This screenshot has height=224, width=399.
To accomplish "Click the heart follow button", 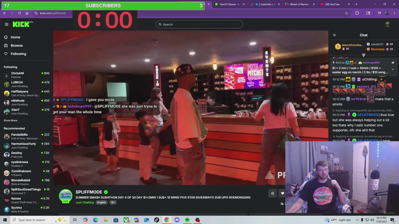I will click(282, 193).
